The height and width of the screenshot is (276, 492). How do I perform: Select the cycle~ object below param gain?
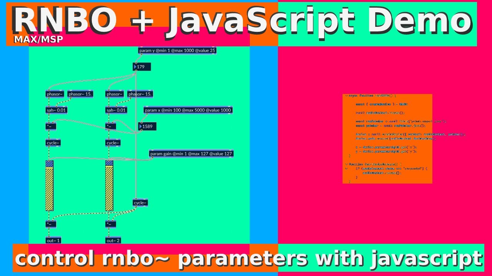tap(140, 202)
